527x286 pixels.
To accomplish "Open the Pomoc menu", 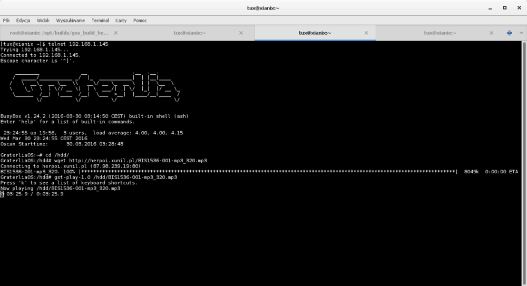I will point(140,21).
